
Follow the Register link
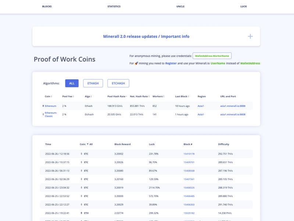(x=171, y=63)
